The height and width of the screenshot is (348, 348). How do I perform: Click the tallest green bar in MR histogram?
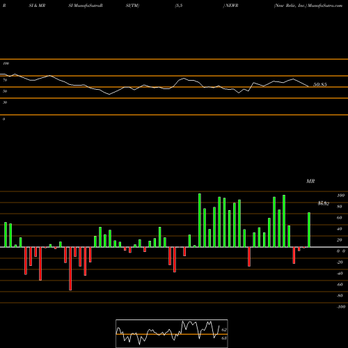200,220
